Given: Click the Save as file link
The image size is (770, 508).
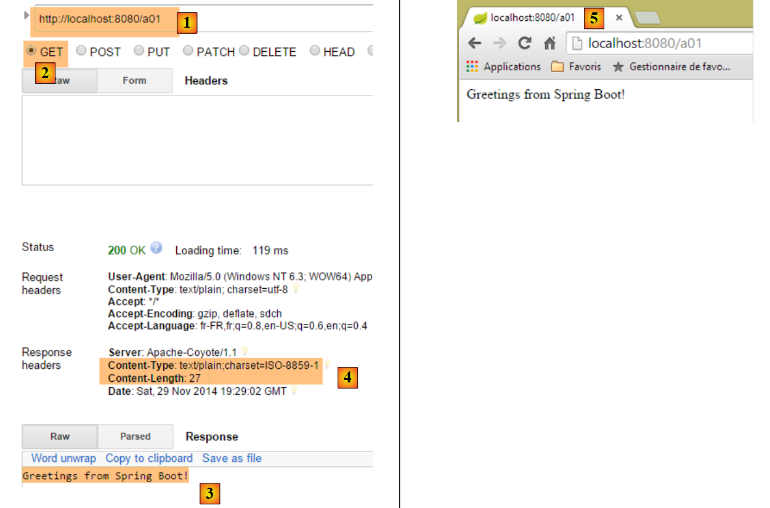Looking at the screenshot, I should [x=232, y=458].
